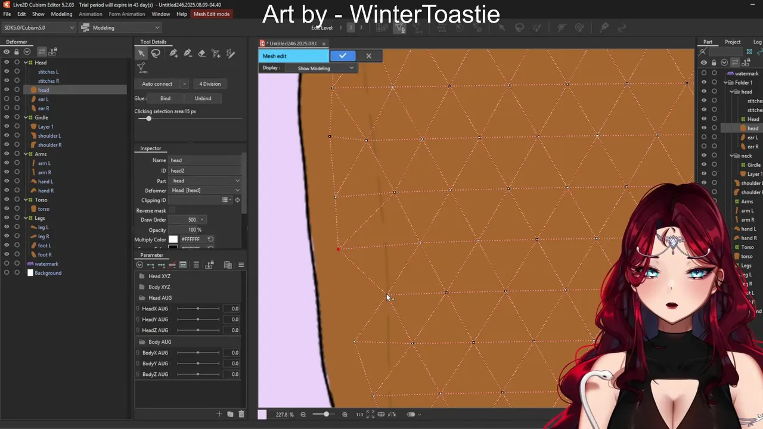
Task: Collapse the Legs group in Deformer panel
Action: [25, 218]
